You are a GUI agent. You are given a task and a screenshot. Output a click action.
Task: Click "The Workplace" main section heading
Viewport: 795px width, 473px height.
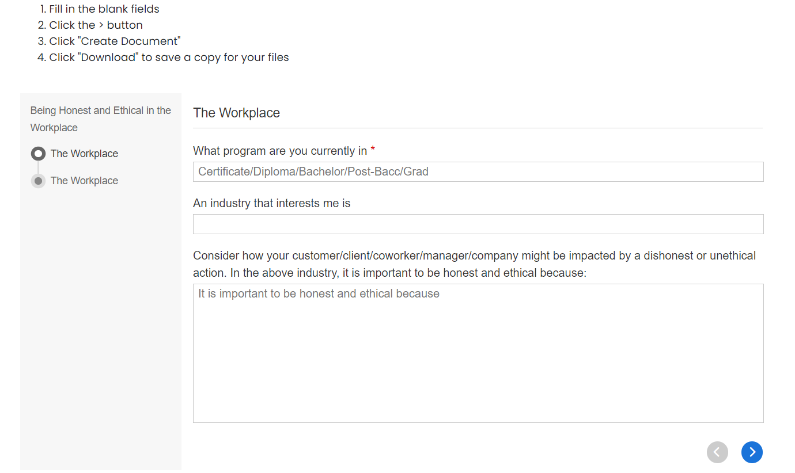[x=236, y=113]
